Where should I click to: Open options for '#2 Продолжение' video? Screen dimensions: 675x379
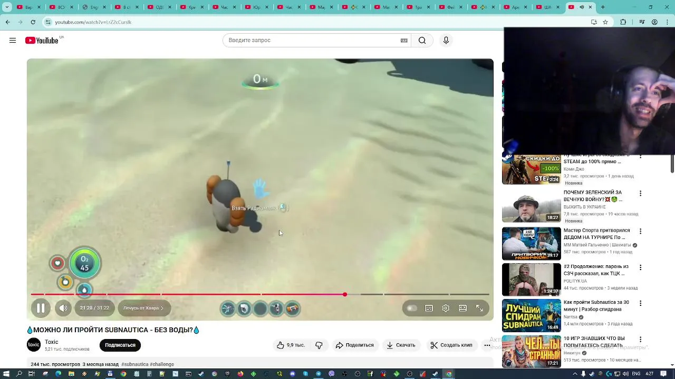point(641,267)
